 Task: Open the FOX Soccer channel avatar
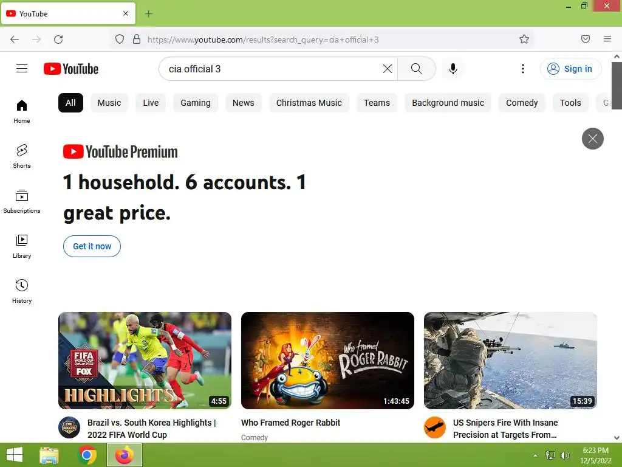[x=69, y=427]
